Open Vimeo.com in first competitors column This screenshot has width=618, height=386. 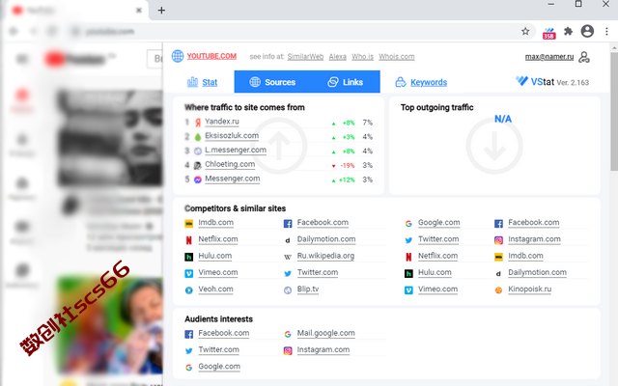218,272
